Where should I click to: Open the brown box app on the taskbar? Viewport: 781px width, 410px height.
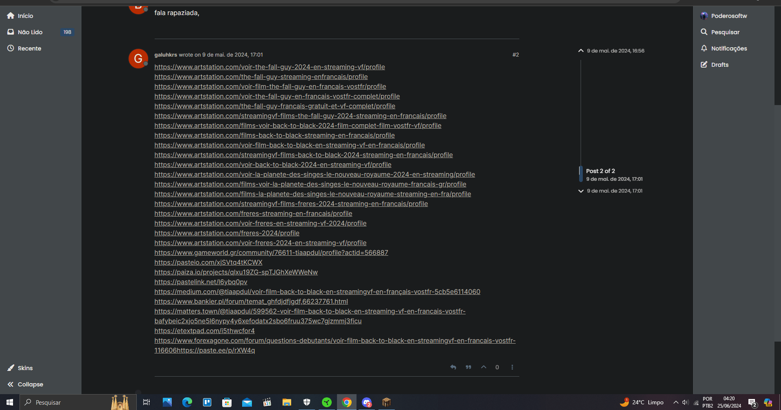pos(387,402)
